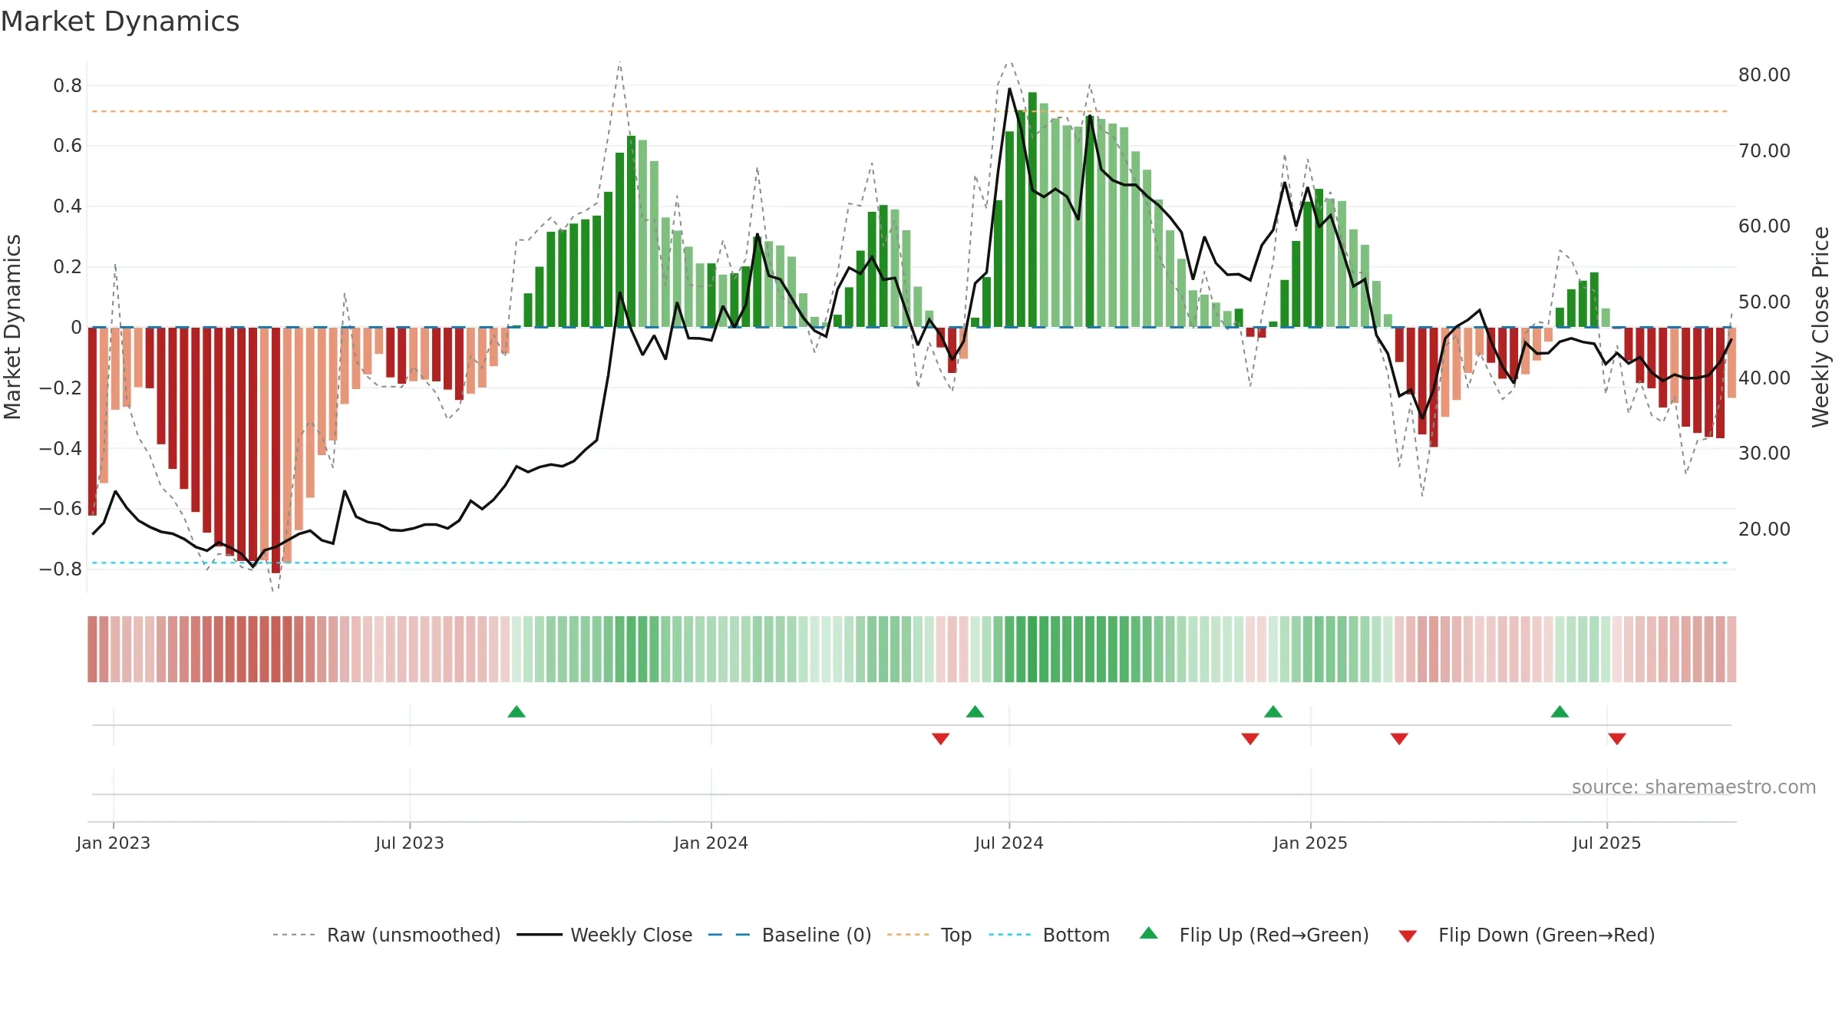Click the Jul 2023 x-axis label
The image size is (1842, 1036).
pos(410,843)
